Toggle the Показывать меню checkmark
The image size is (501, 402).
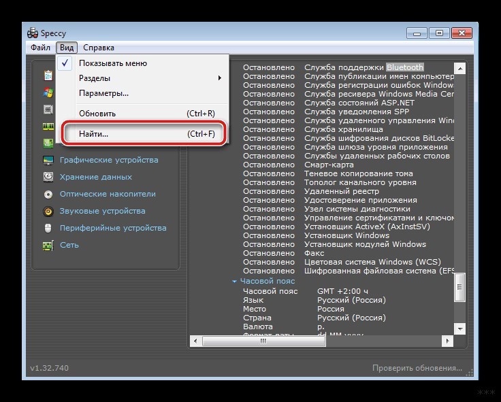point(65,63)
